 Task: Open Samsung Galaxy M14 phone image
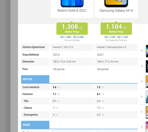pyautogui.click(x=116, y=4)
